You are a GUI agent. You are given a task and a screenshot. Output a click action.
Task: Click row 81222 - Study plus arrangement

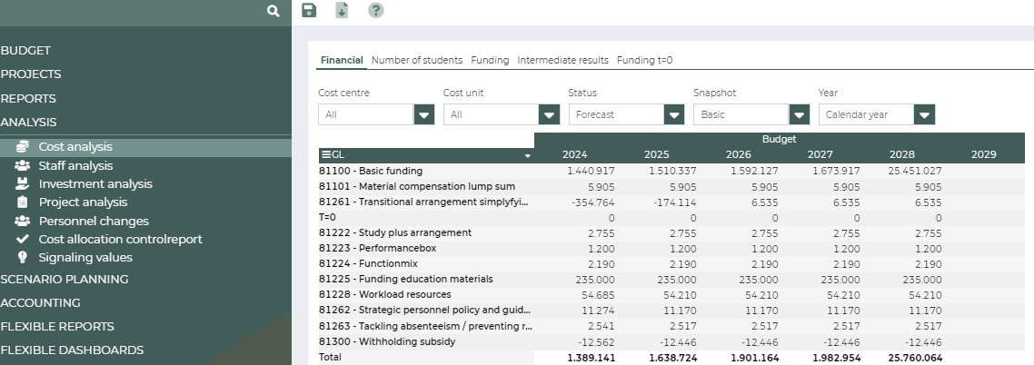pyautogui.click(x=395, y=232)
